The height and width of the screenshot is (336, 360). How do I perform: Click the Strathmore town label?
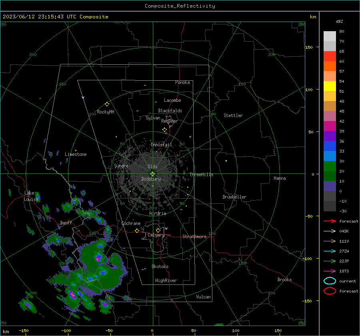(x=194, y=237)
